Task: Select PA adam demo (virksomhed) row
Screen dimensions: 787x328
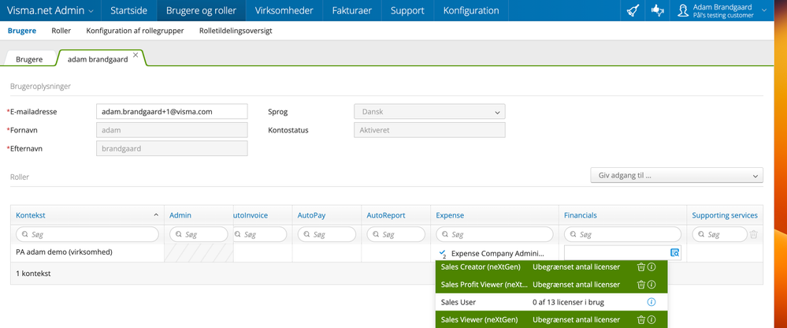Action: tap(65, 252)
